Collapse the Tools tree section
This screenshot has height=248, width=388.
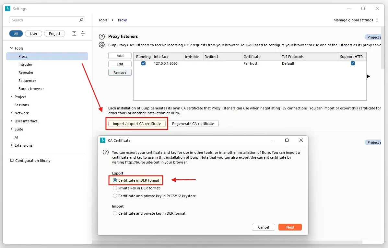11,48
